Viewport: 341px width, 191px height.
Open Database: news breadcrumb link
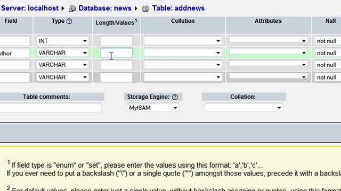tap(105, 8)
